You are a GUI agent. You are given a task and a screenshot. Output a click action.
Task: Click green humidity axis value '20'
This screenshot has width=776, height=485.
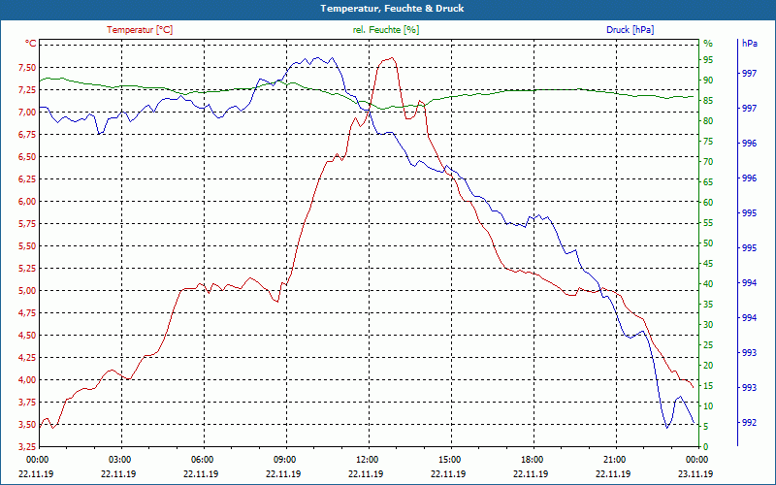tap(708, 366)
